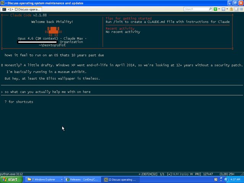Click the '1/1' console count in status bar
244x183 pixels.
[x=162, y=174]
